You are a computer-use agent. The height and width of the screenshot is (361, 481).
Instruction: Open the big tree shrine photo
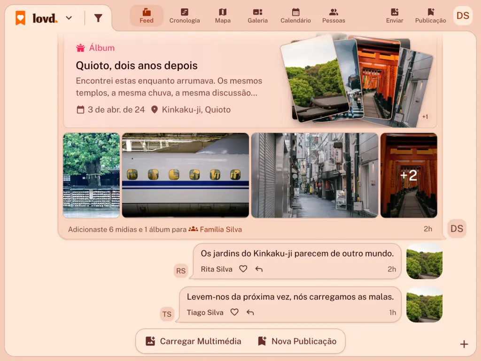[91, 175]
